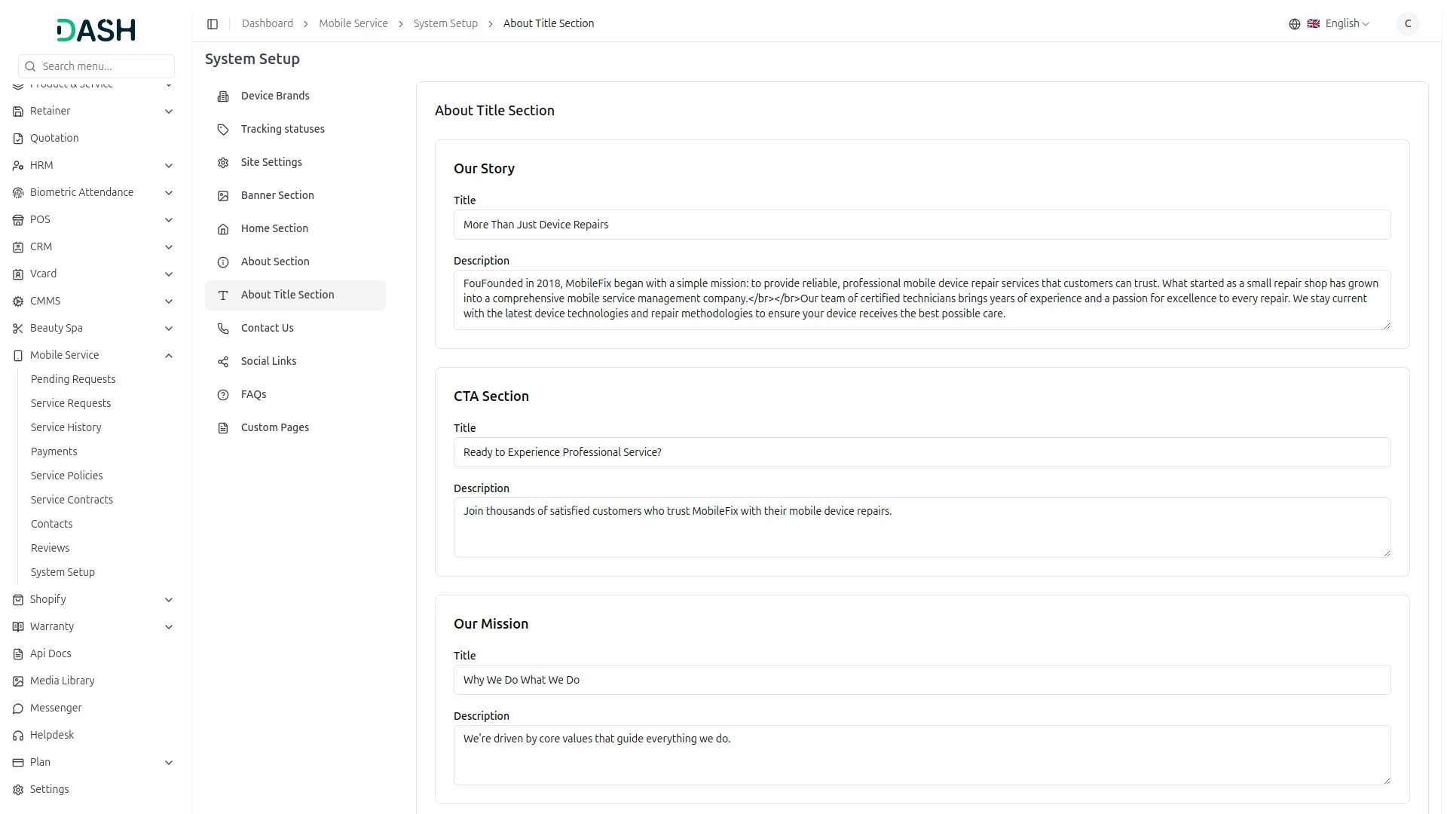Click the FAQs question mark icon
Image resolution: width=1447 pixels, height=814 pixels.
click(x=222, y=394)
